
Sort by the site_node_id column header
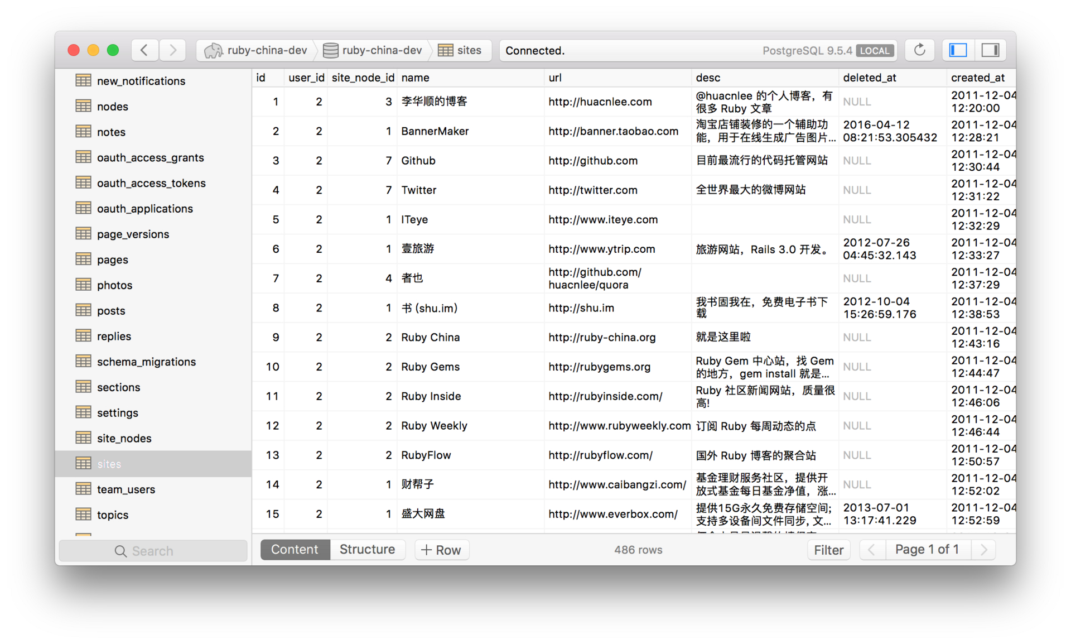[x=363, y=78]
